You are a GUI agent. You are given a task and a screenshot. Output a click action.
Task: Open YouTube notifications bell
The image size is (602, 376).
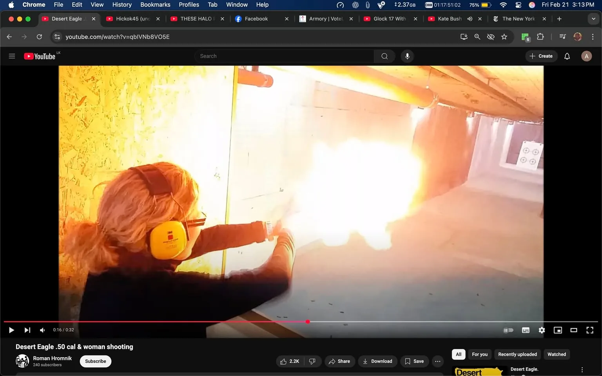coord(567,56)
